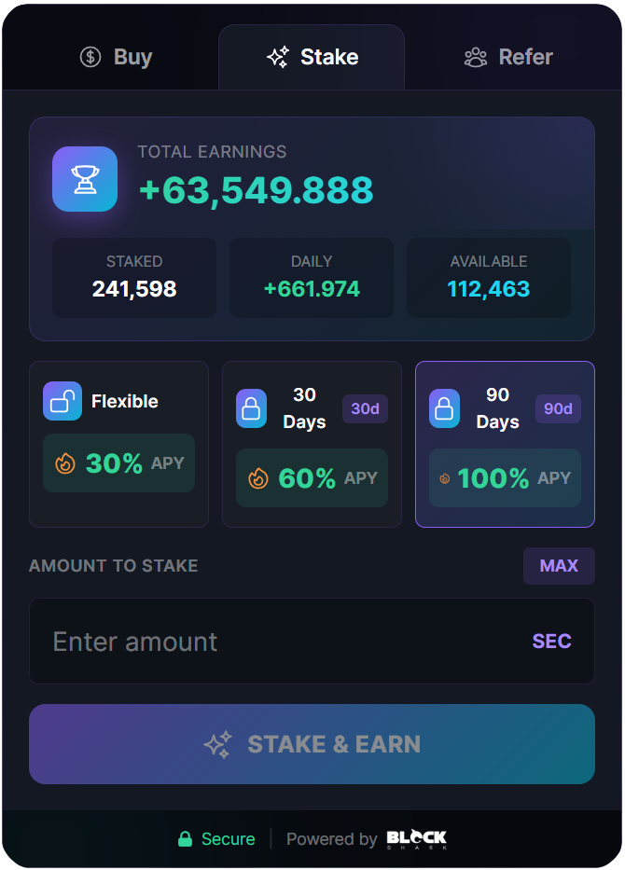Click the padlock icon on 30 Days plan
Viewport: 625px width, 870px height.
[x=251, y=408]
